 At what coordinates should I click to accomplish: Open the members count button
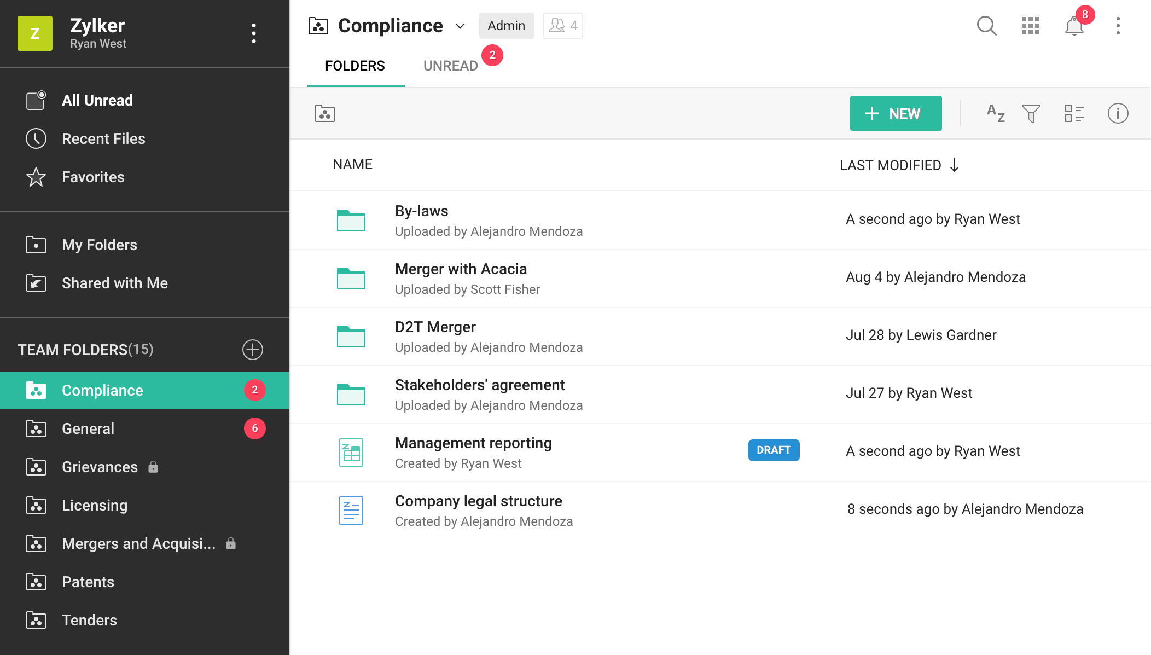pos(562,26)
